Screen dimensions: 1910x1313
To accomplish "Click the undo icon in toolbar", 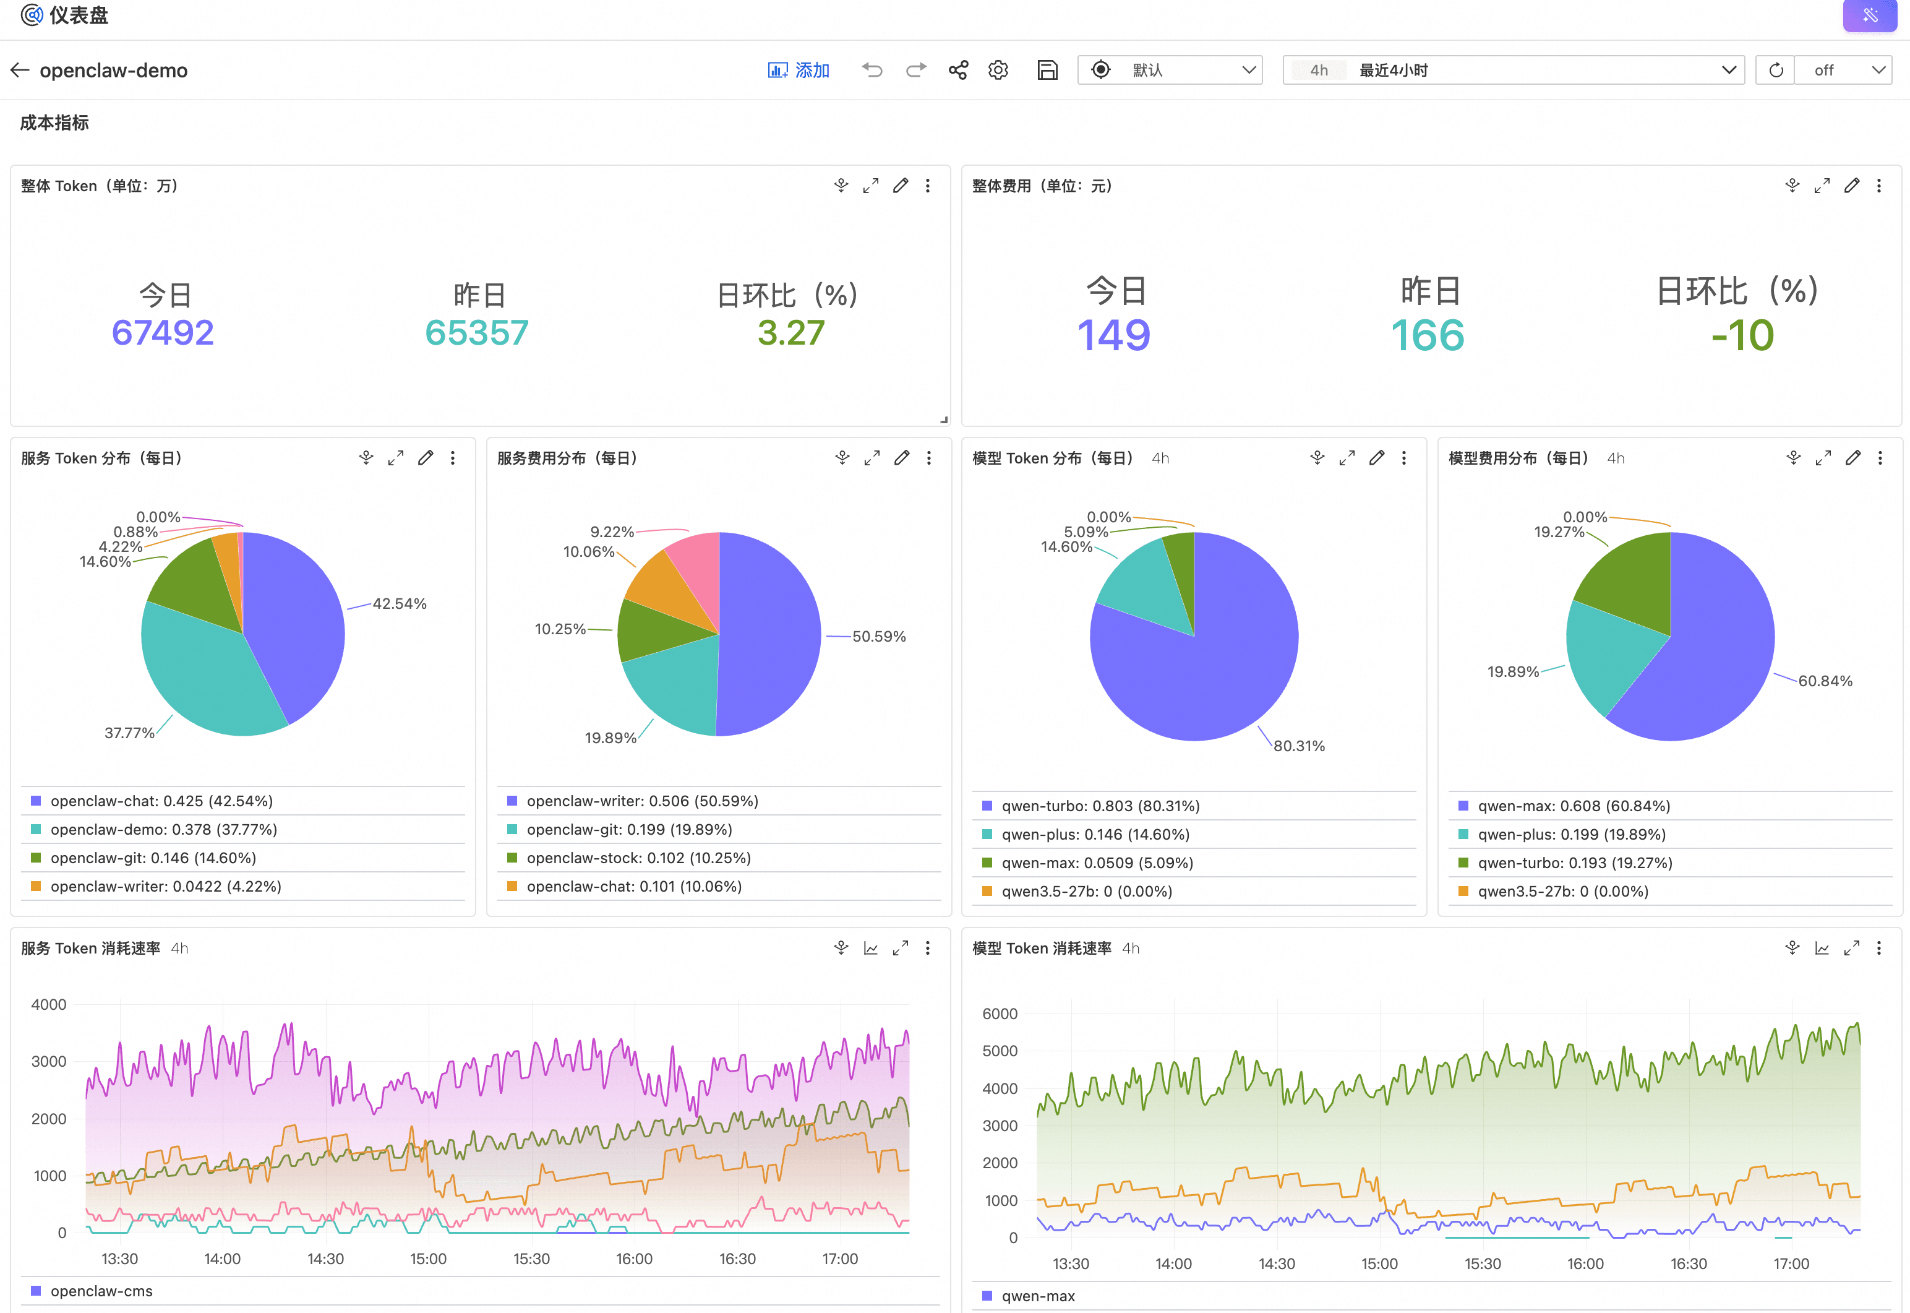I will 872,71.
